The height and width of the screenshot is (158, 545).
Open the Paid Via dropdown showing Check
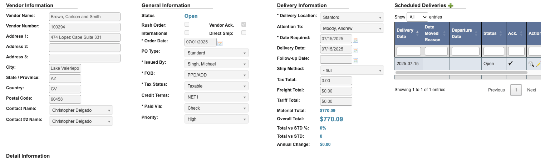pyautogui.click(x=216, y=108)
